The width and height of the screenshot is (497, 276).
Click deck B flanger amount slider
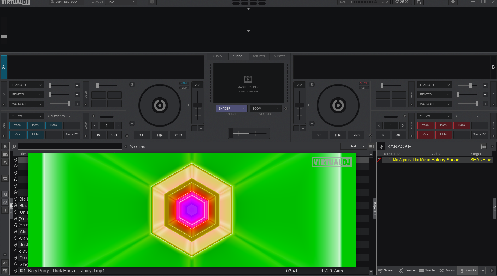pos(467,85)
